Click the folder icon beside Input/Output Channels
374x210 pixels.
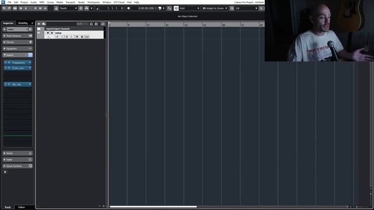(x=39, y=29)
